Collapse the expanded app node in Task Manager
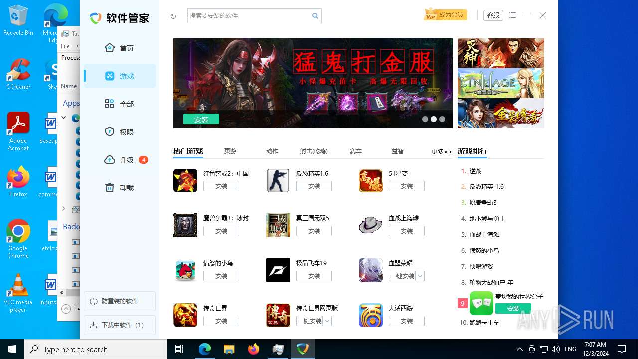This screenshot has width=638, height=359. [x=63, y=118]
